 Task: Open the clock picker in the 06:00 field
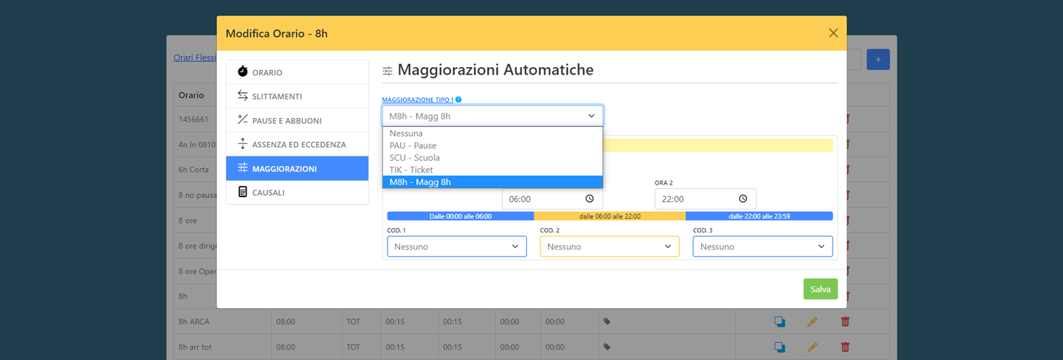coord(590,198)
